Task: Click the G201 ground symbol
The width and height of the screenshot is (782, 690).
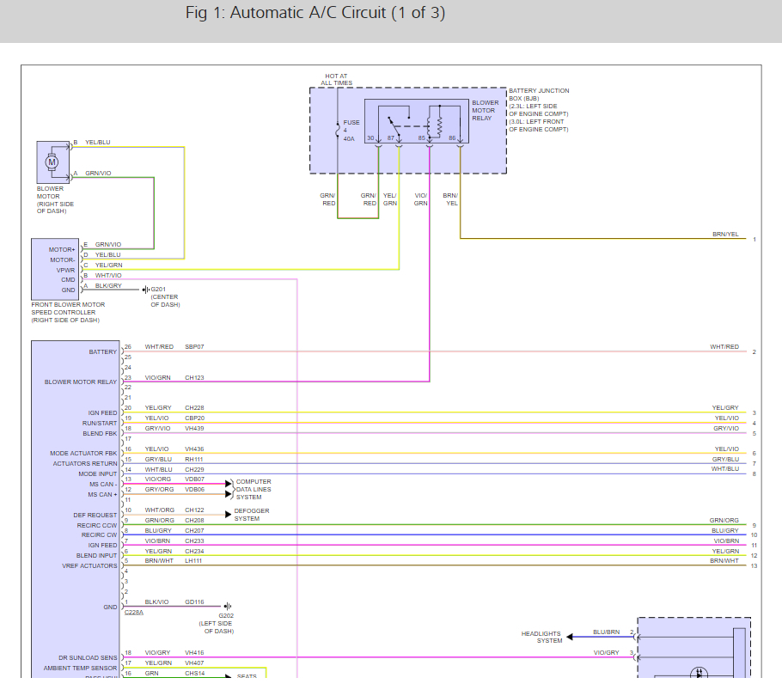Action: (145, 290)
